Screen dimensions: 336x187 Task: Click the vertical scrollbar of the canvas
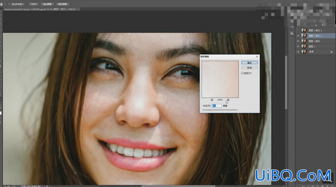click(x=286, y=82)
